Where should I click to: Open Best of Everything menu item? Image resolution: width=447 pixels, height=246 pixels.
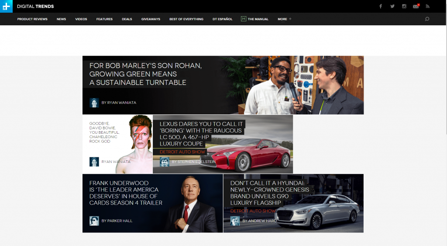[186, 19]
